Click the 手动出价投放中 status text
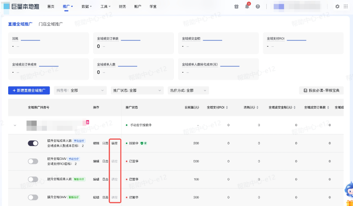 coord(141,125)
